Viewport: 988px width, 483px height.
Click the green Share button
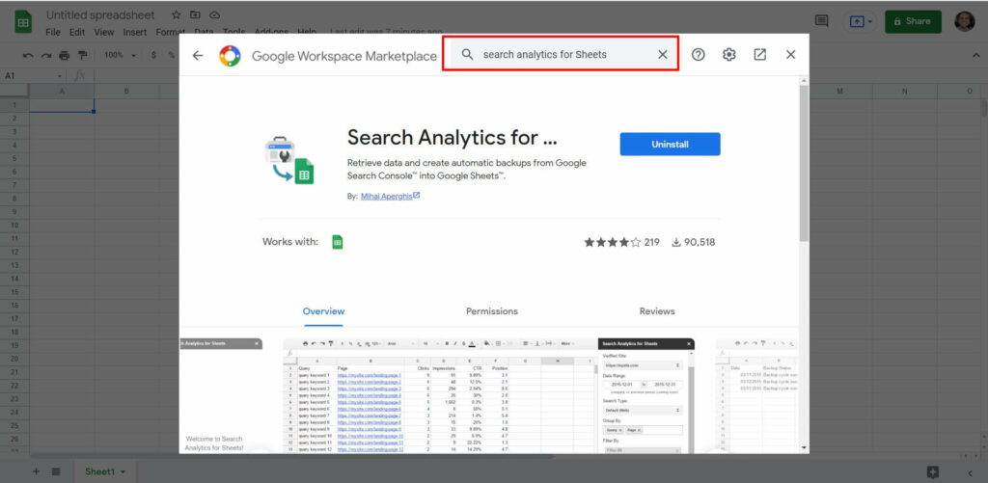click(913, 21)
